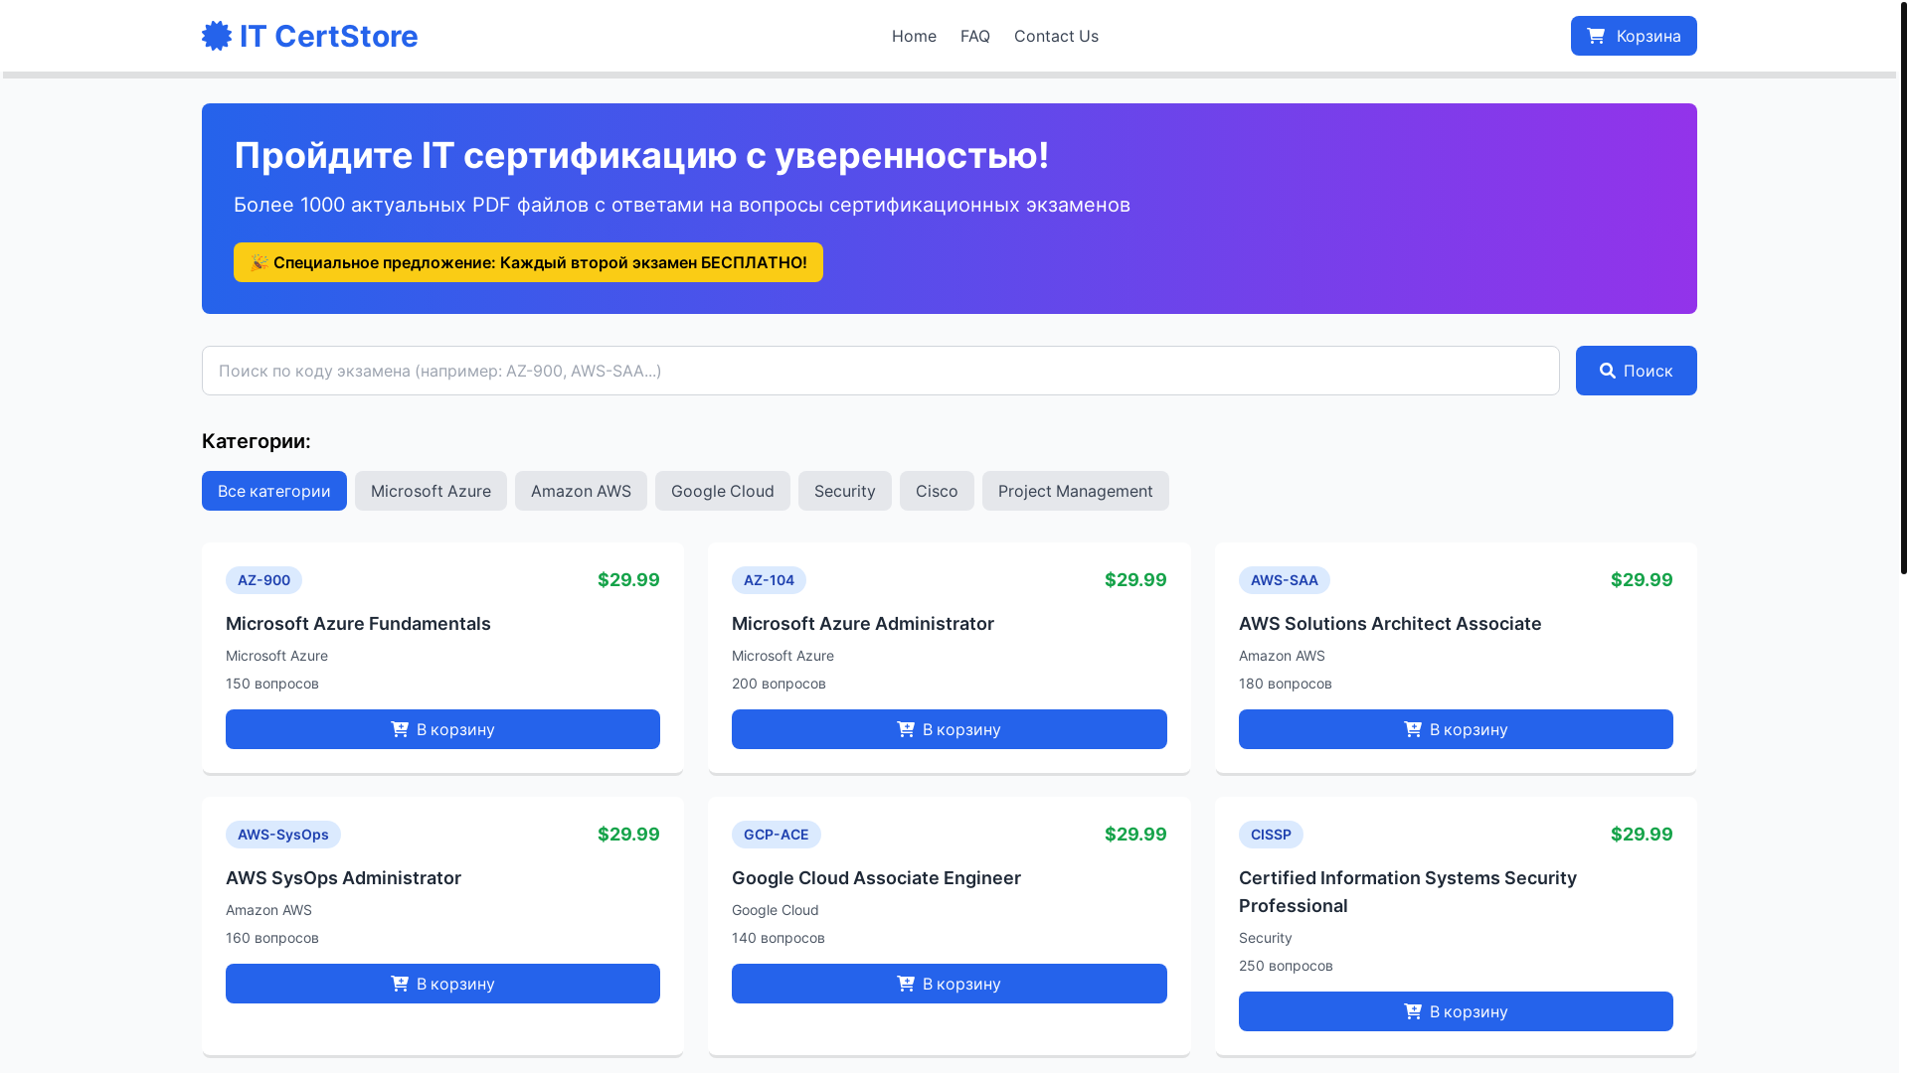Click the magnifier icon in the Поиск button

click(x=1608, y=371)
